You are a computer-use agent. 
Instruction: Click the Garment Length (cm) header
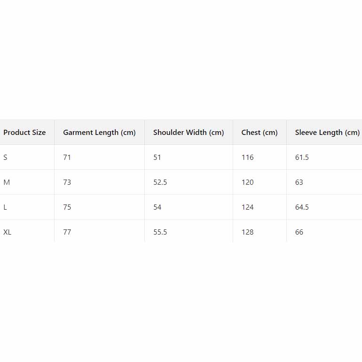(99, 133)
